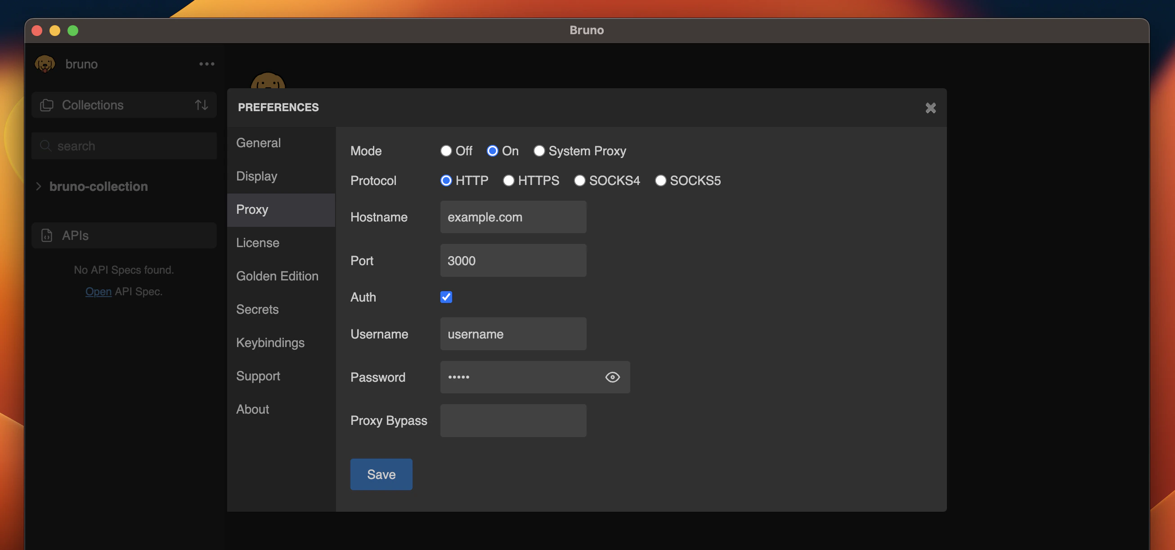Open the Golden Edition section
This screenshot has width=1175, height=550.
(x=277, y=276)
